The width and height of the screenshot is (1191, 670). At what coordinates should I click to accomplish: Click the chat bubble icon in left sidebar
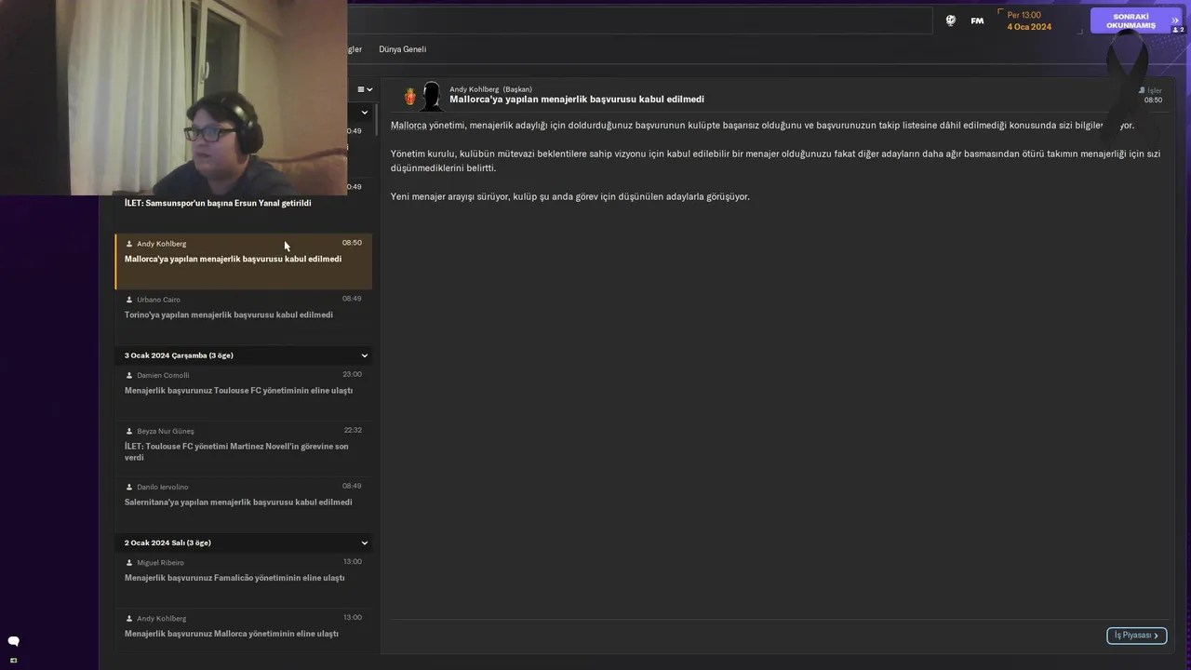click(x=13, y=641)
